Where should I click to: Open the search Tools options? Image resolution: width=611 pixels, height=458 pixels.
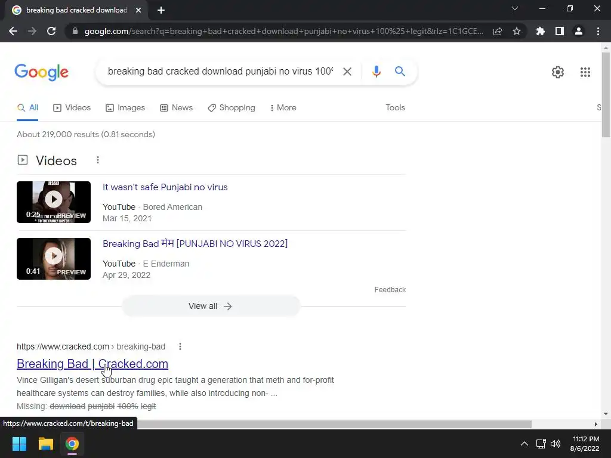(x=395, y=108)
